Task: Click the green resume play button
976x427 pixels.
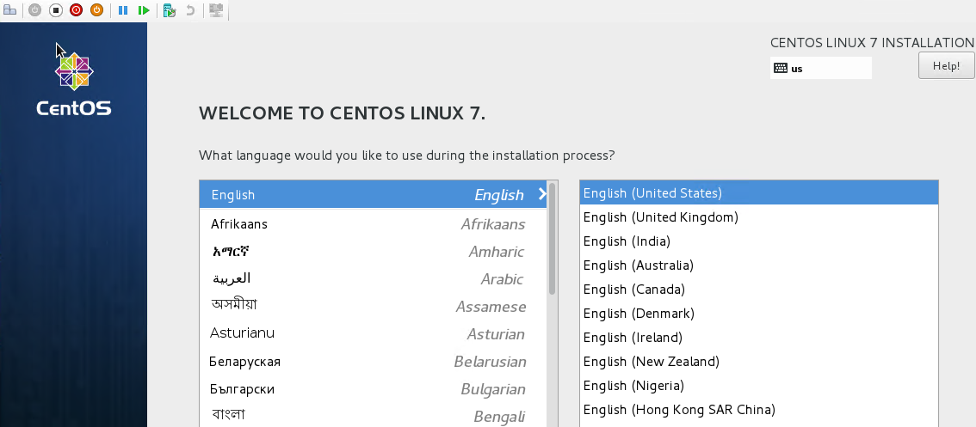Action: (144, 10)
